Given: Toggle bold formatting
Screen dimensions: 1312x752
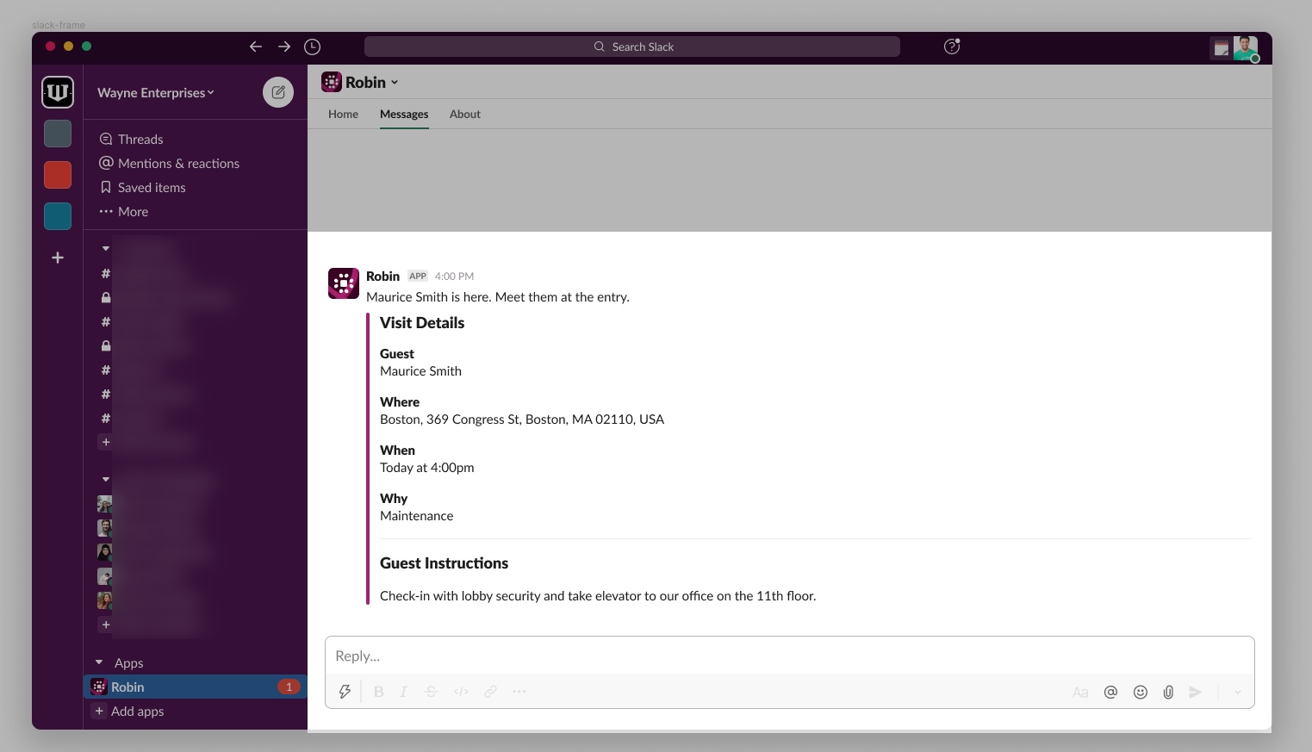Looking at the screenshot, I should (x=378, y=692).
